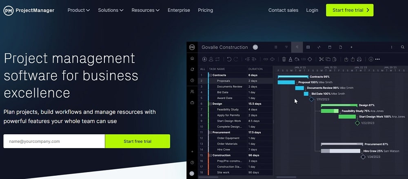This screenshot has height=179, width=408.
Task: Click the ProjectManager logo in header
Action: click(x=29, y=11)
